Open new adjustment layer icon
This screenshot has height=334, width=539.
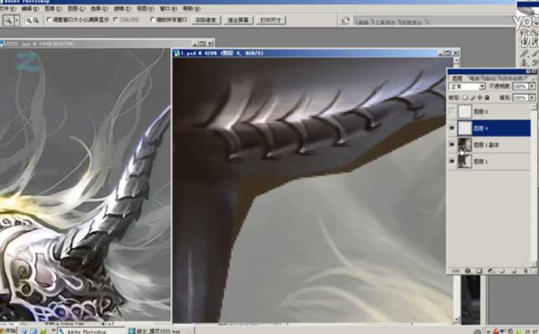point(491,271)
